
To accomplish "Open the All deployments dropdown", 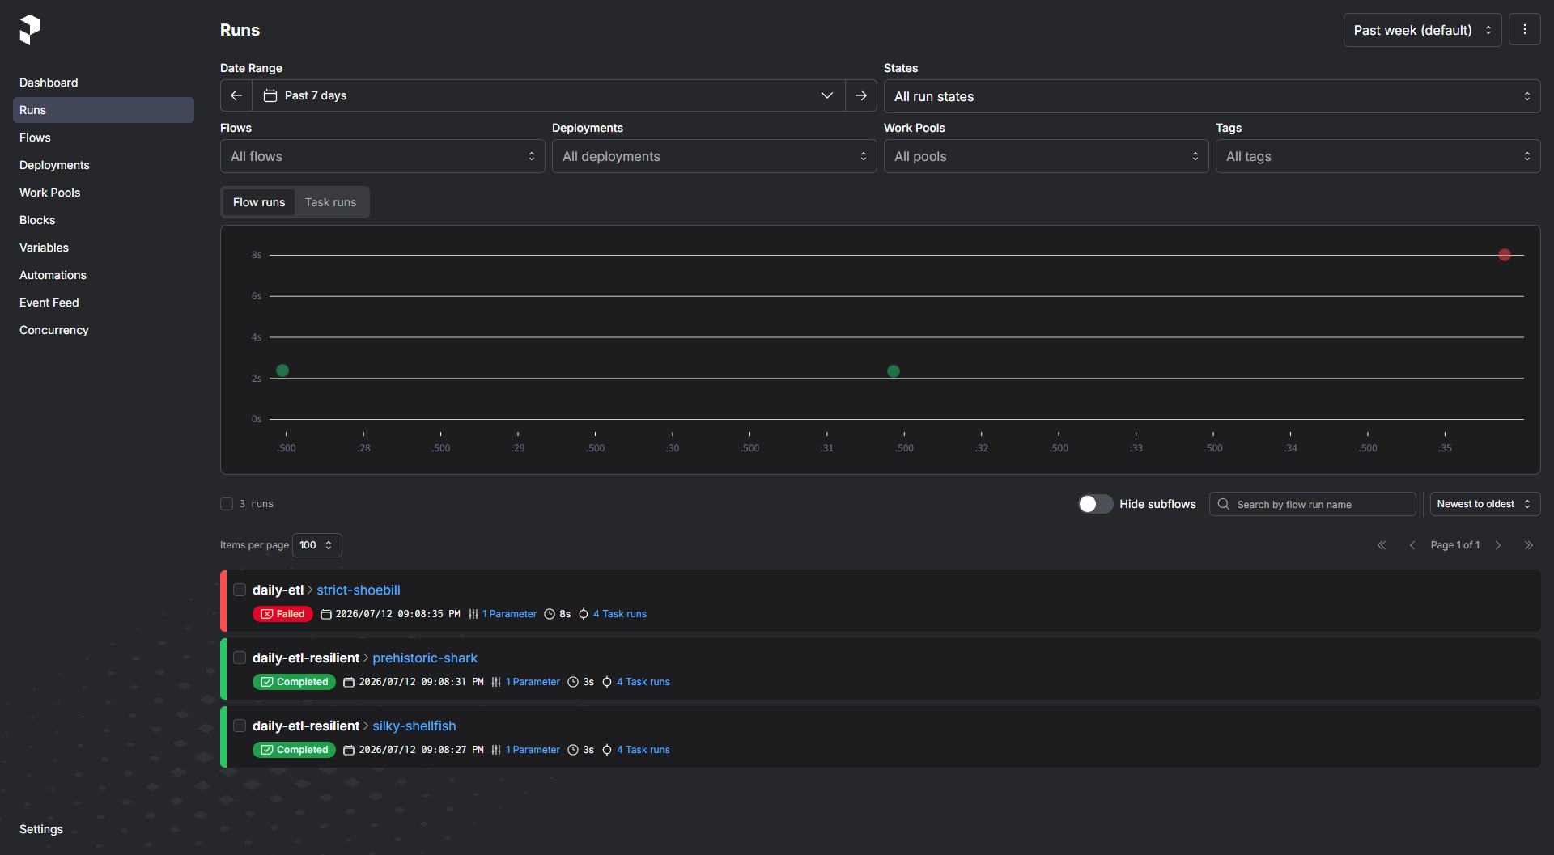I will [x=714, y=156].
